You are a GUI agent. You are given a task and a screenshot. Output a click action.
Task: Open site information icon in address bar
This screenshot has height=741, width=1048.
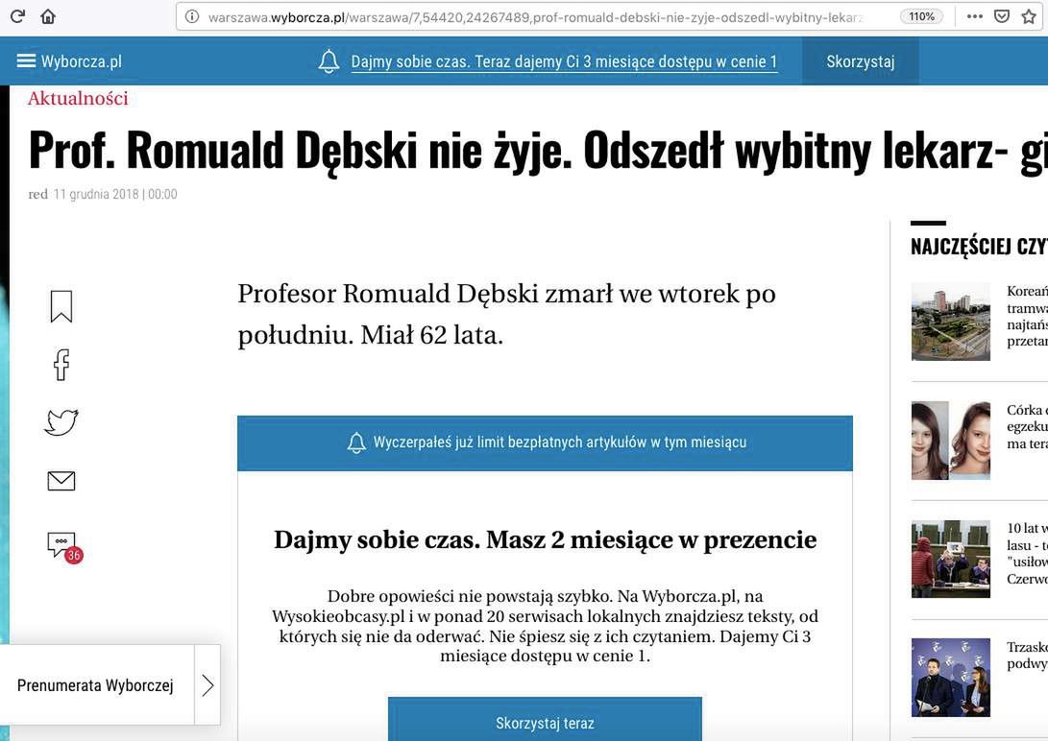192,16
